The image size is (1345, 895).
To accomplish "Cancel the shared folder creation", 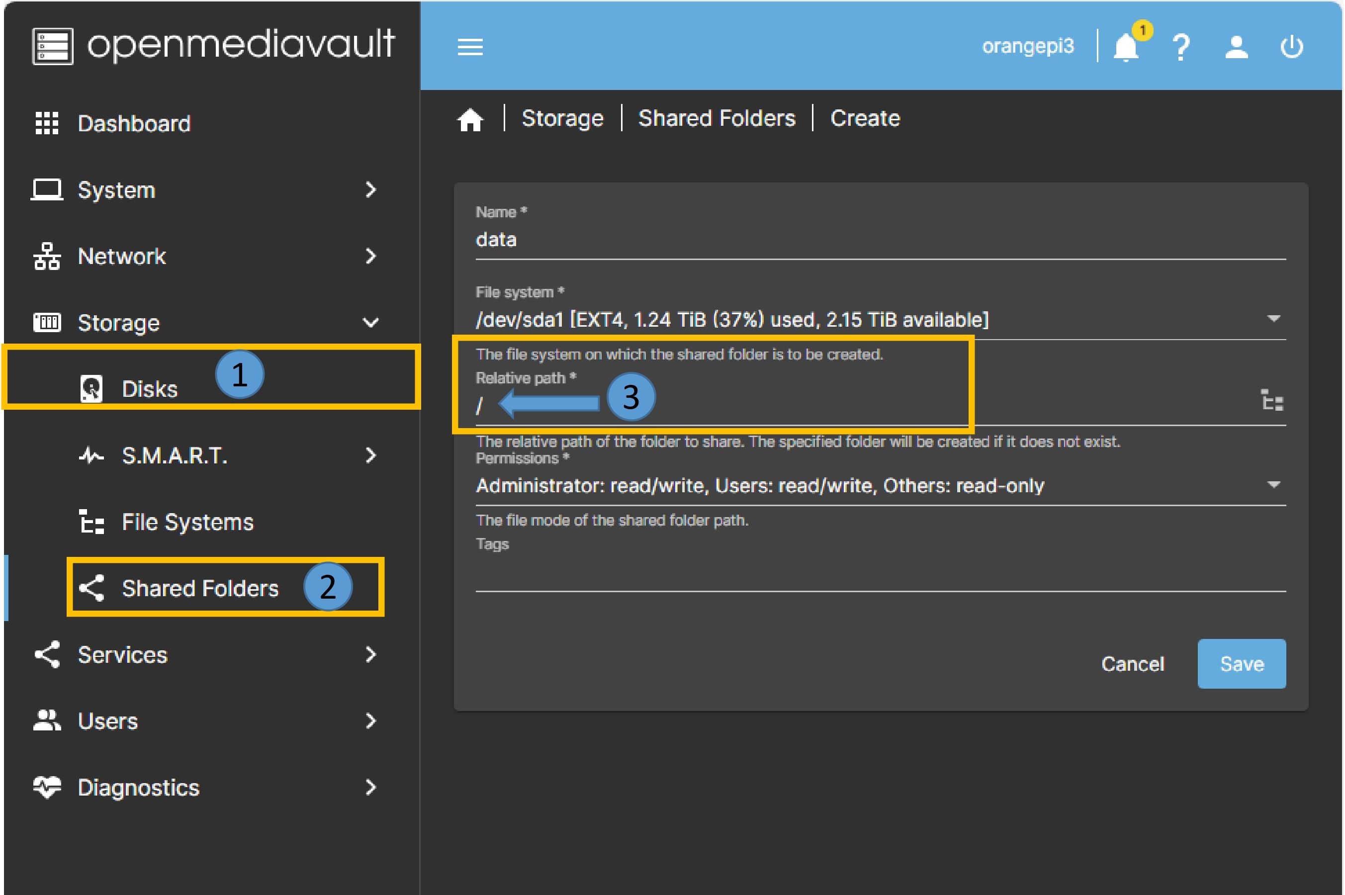I will (1132, 664).
